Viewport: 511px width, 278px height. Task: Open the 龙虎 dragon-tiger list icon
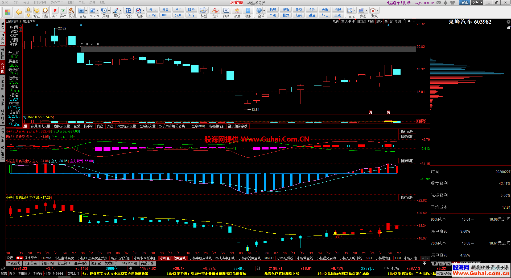click(215, 10)
